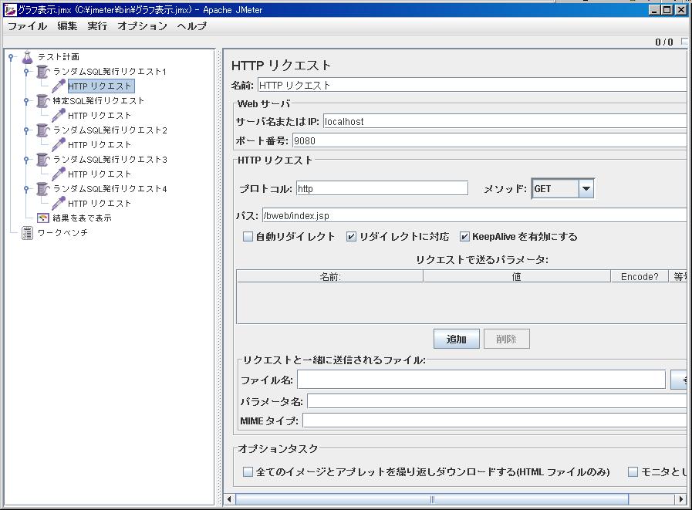Toggle the 自動リダイレクト checkbox

pos(248,237)
